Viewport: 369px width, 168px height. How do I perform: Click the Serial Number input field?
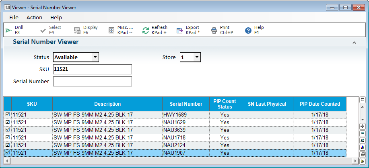(x=93, y=82)
